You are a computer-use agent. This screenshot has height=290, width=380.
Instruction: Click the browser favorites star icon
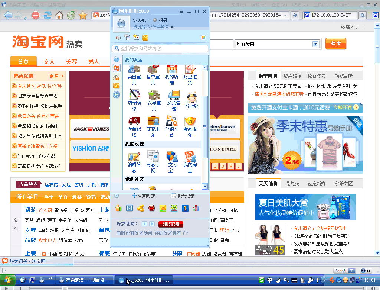[x=83, y=15]
